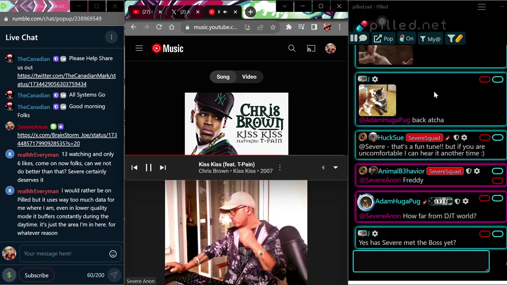Open the browser home page
Image resolution: width=507 pixels, height=285 pixels.
(172, 27)
